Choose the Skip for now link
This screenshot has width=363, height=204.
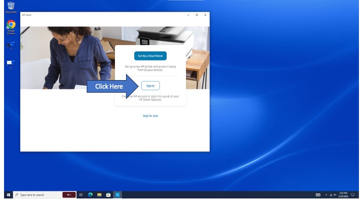150,116
